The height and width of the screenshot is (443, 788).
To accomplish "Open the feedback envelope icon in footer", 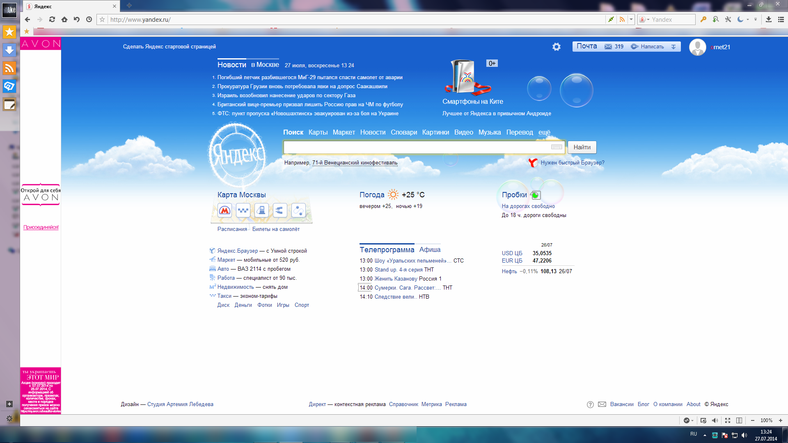I will (602, 404).
